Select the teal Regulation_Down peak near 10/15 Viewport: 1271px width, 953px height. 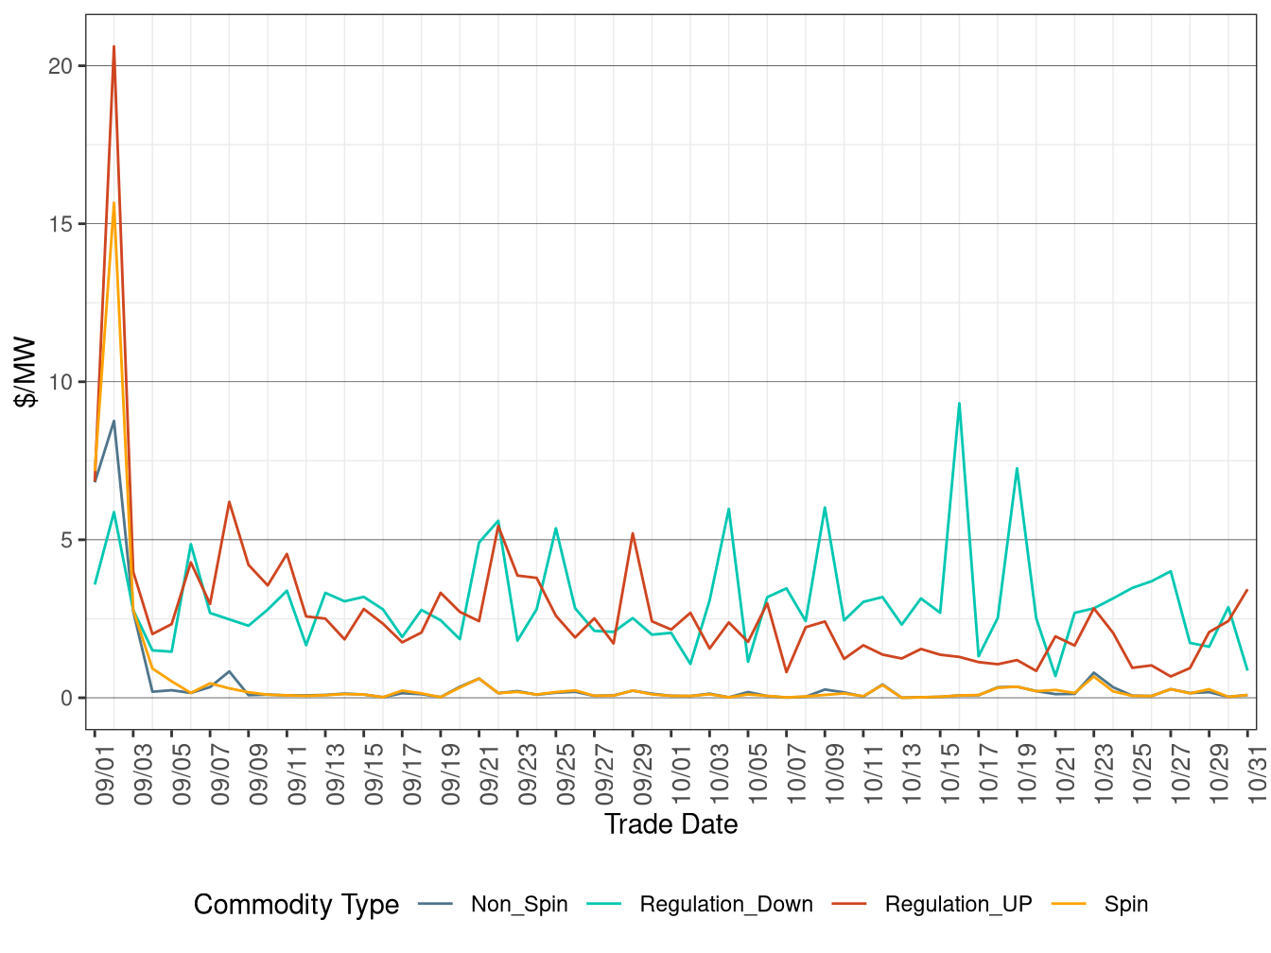click(x=957, y=403)
